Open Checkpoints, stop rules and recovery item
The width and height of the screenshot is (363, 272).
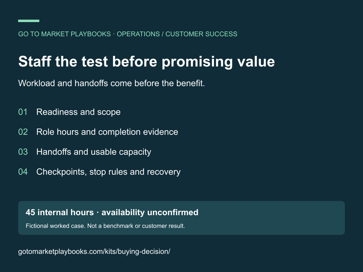tap(108, 172)
